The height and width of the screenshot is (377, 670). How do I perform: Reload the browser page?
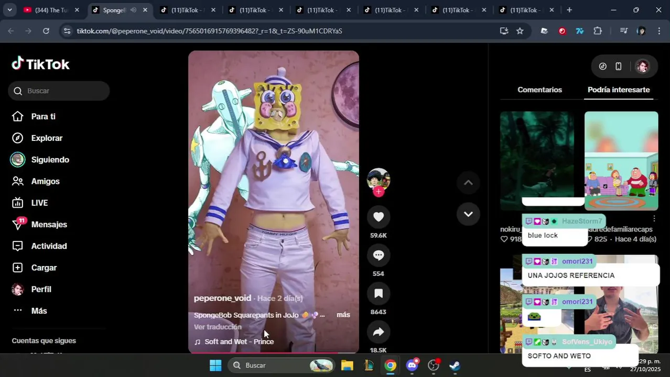pos(46,31)
